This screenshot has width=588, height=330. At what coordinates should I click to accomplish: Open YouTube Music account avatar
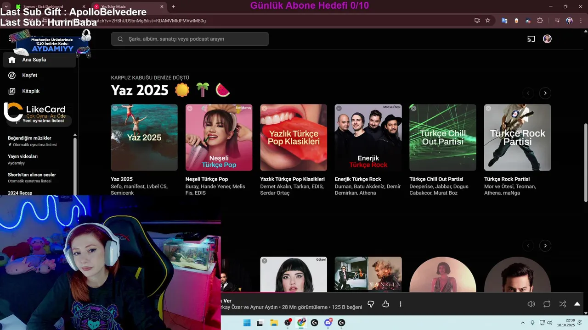point(547,39)
